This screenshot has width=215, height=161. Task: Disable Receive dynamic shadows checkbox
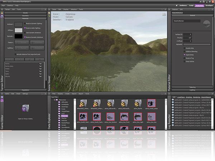25,37
